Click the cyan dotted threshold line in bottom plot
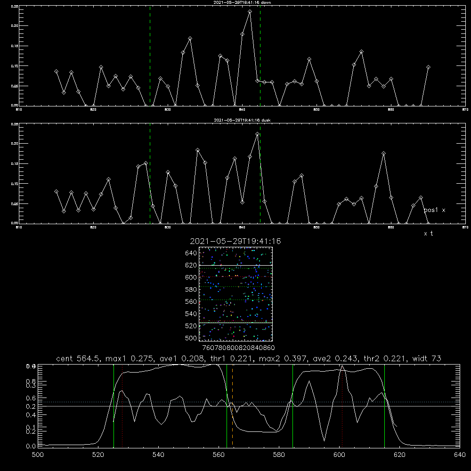Image resolution: width=471 pixels, height=471 pixels. 249,402
